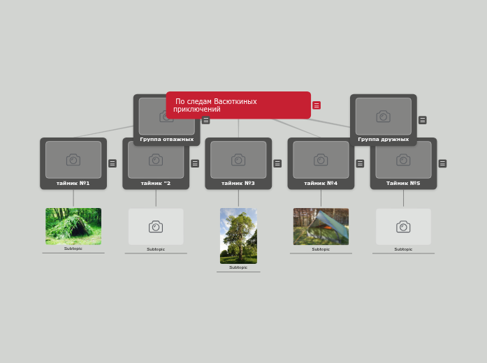Click the tall tree thumbnail image
Image resolution: width=487 pixels, height=363 pixels.
click(238, 235)
